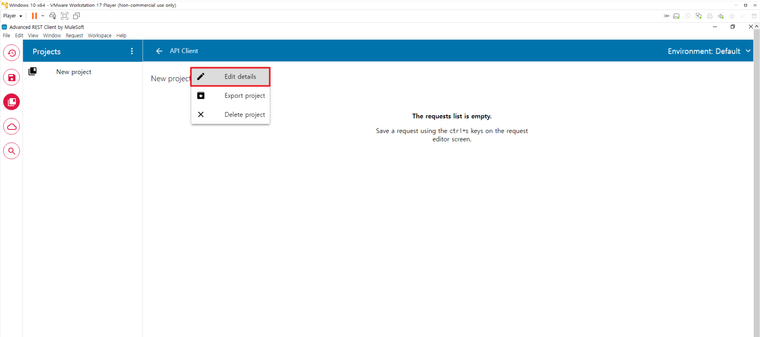Open the VMware Player dropdown menu
This screenshot has width=760, height=337.
point(13,16)
